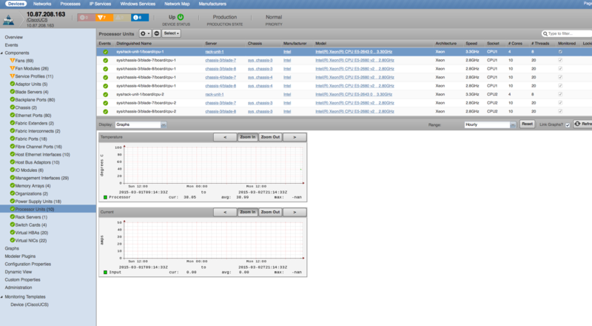Click the orange error events counter showing 7
Image resolution: width=592 pixels, height=326 pixels.
coord(104,17)
